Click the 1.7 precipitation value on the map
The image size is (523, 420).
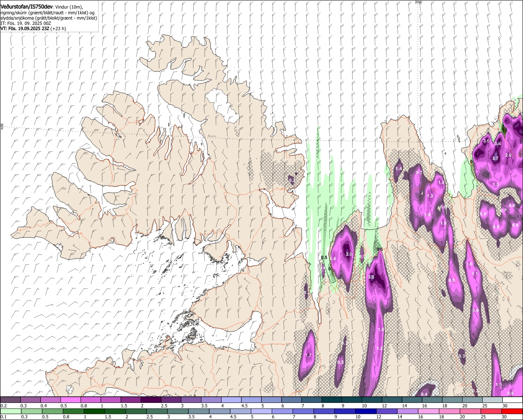(x=308, y=356)
